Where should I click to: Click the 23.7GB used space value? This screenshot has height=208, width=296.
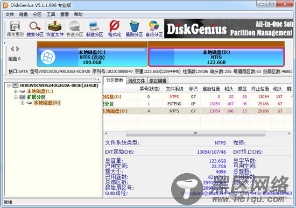point(219,166)
